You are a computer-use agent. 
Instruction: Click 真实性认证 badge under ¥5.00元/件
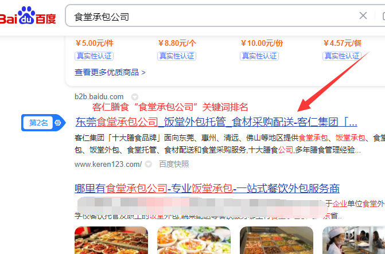tap(94, 56)
